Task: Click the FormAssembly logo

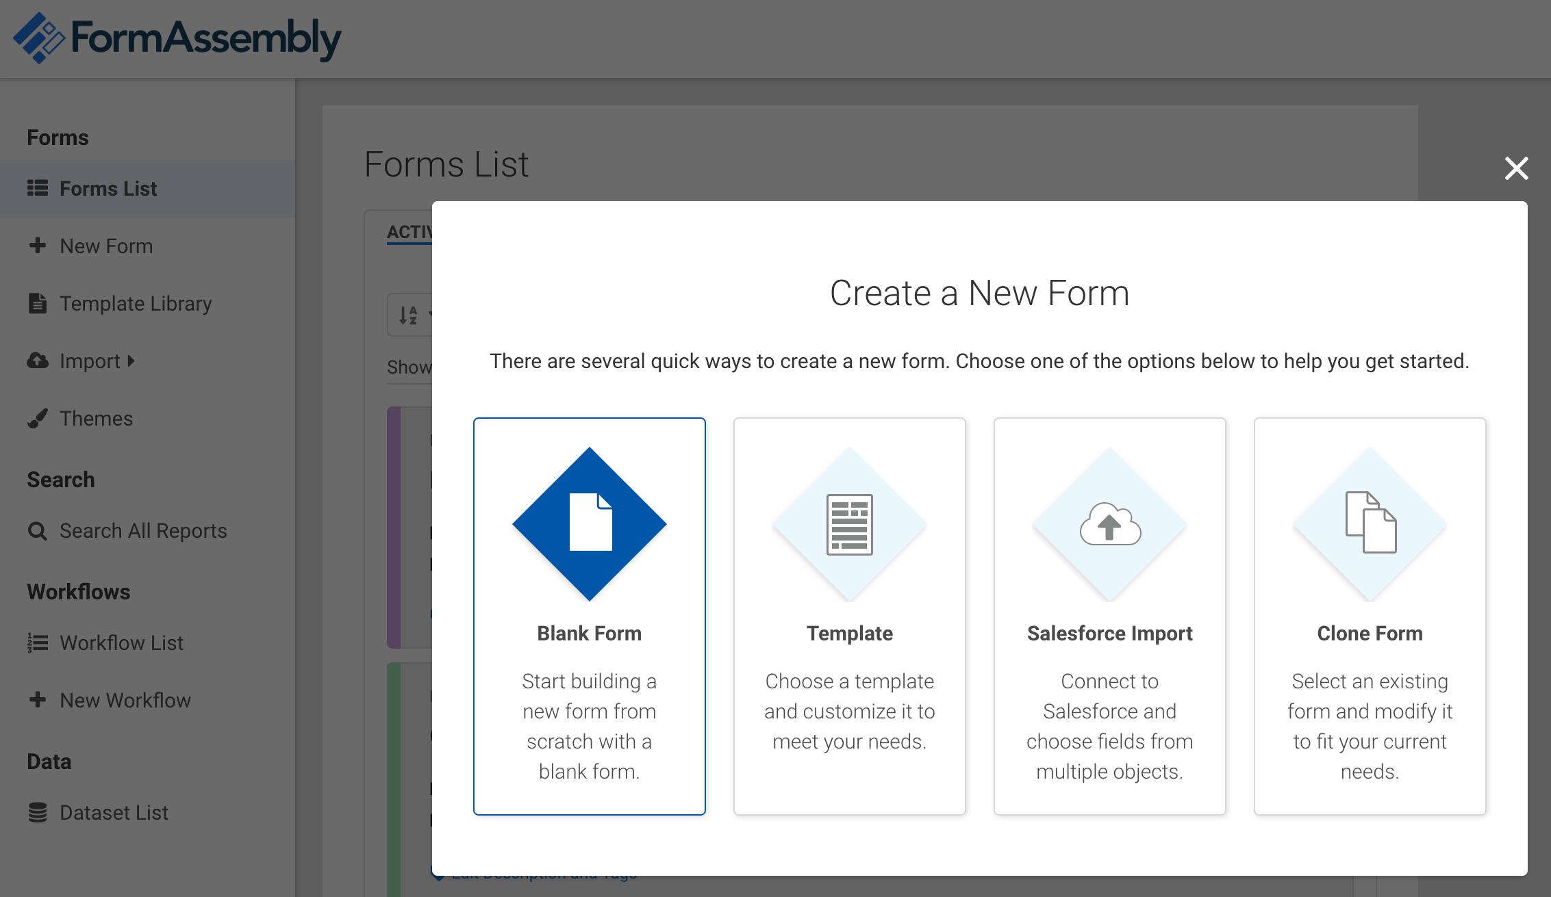Action: [x=177, y=38]
